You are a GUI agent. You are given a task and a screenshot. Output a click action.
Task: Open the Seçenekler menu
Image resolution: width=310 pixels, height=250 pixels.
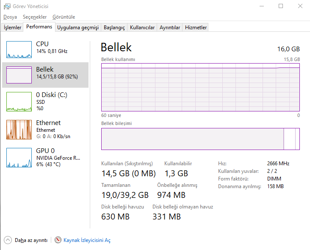(x=35, y=17)
